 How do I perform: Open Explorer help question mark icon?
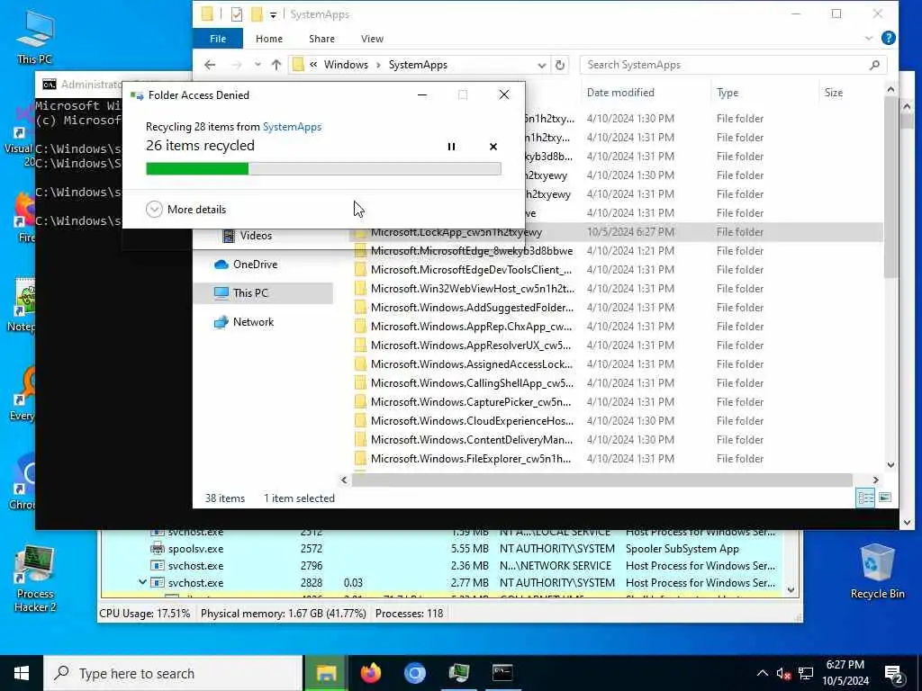pos(889,38)
